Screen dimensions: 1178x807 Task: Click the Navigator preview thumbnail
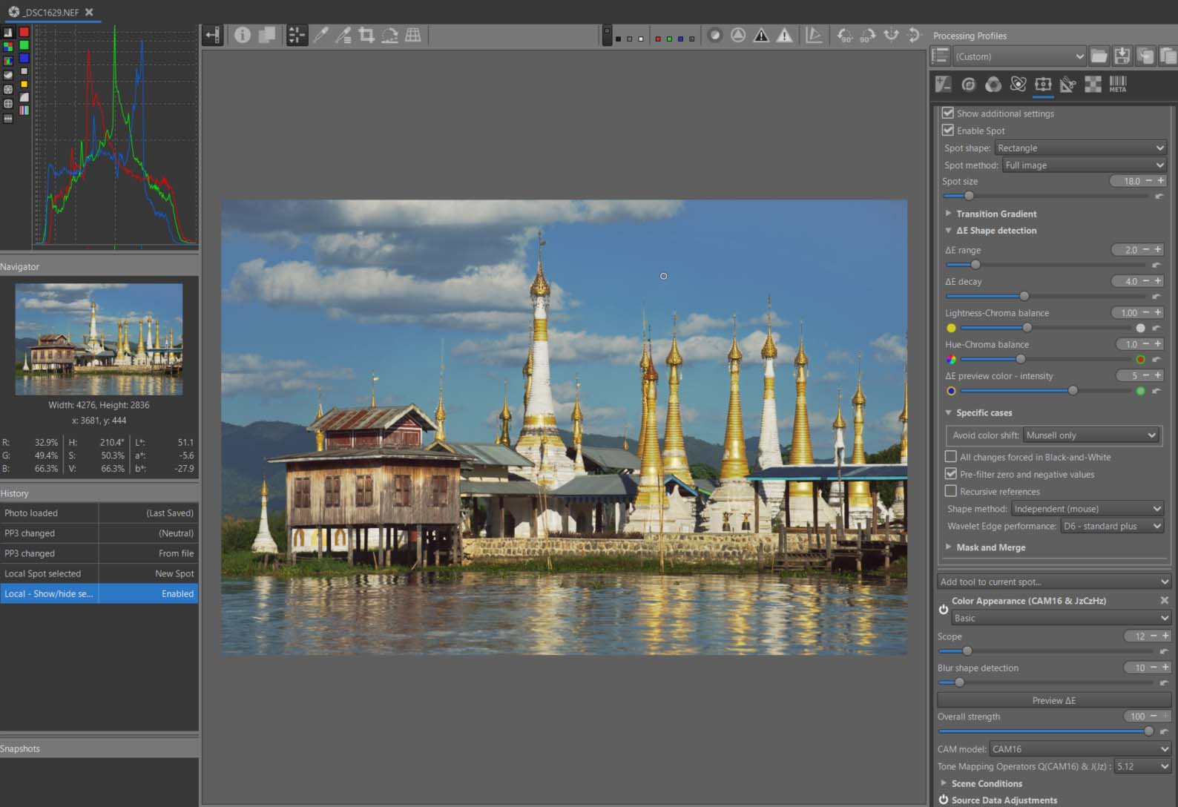coord(99,339)
